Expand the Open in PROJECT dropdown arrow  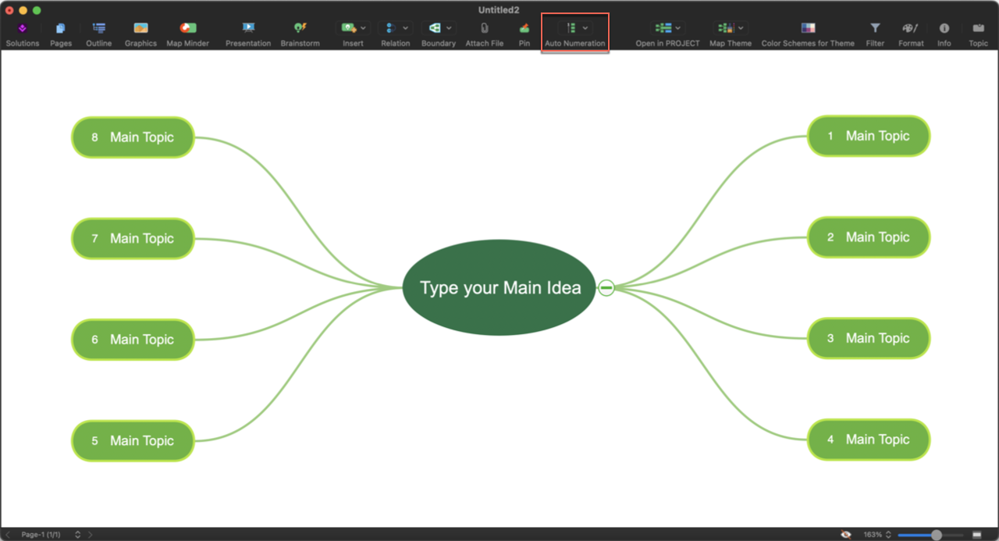677,28
